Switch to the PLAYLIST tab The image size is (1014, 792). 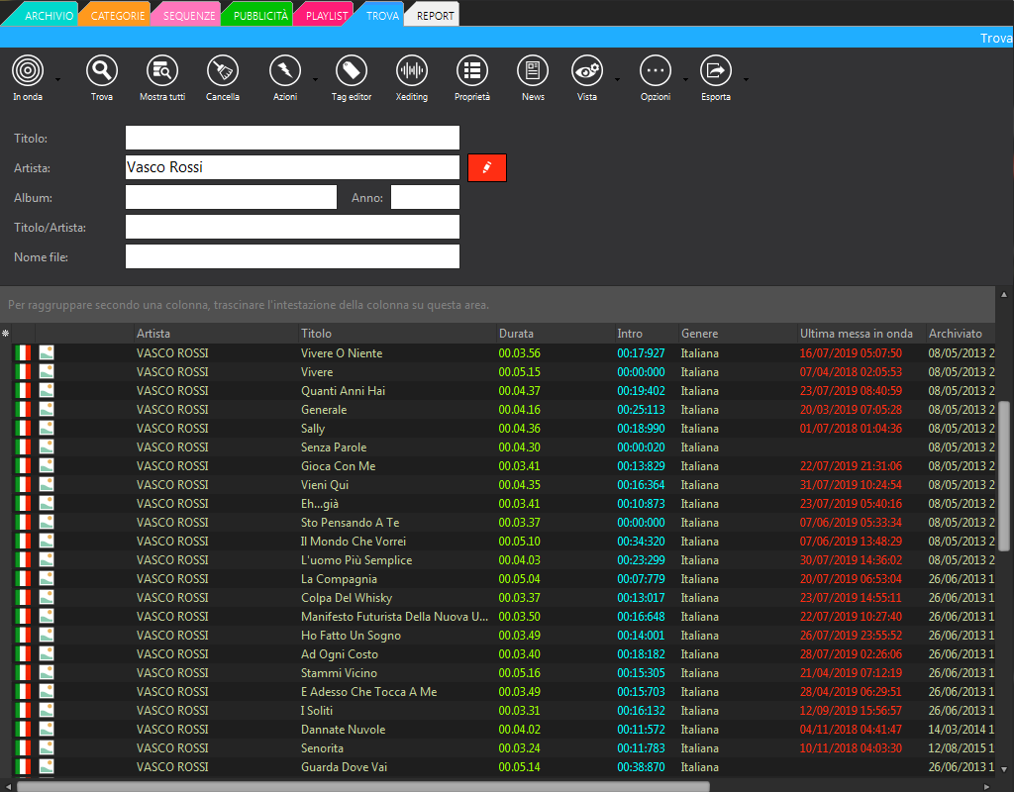[x=326, y=16]
